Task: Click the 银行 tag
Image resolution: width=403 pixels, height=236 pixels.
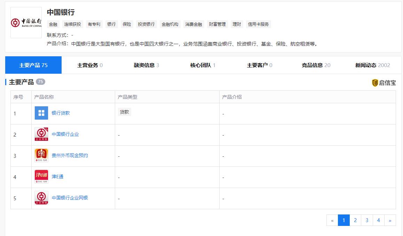Action: tap(112, 24)
